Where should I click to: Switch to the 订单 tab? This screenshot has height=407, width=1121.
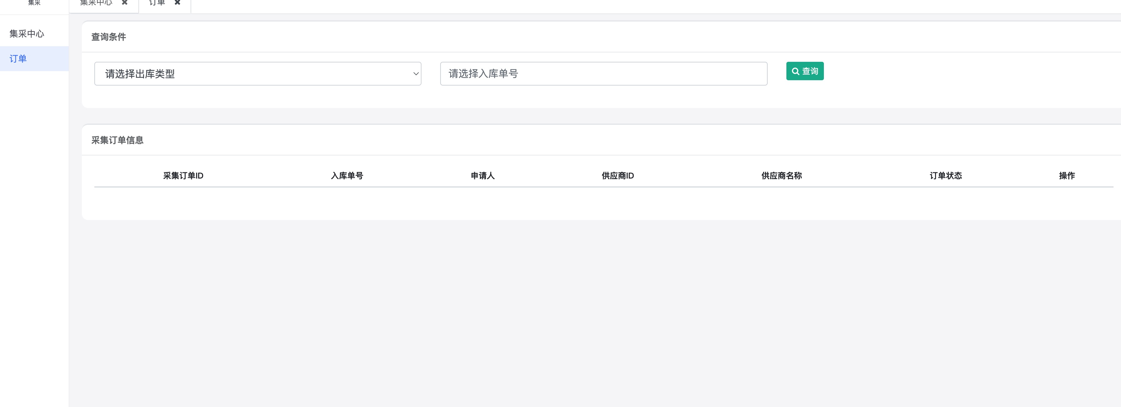click(x=157, y=2)
